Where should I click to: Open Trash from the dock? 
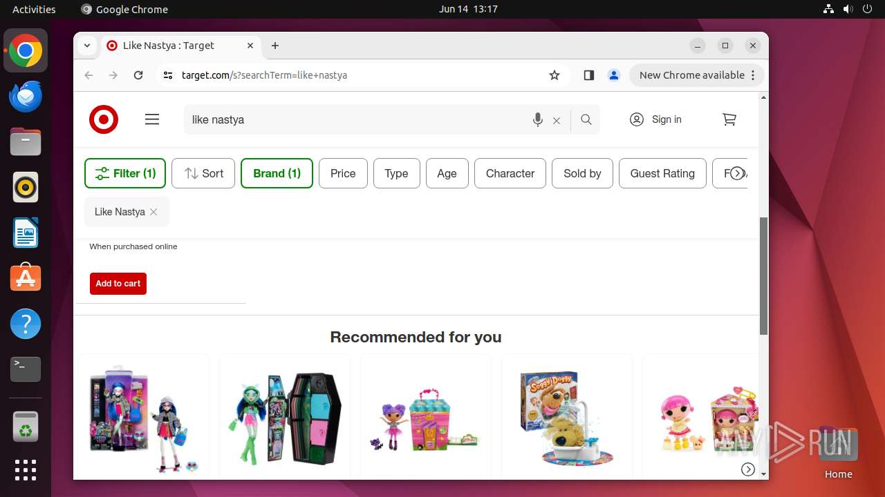coord(26,427)
